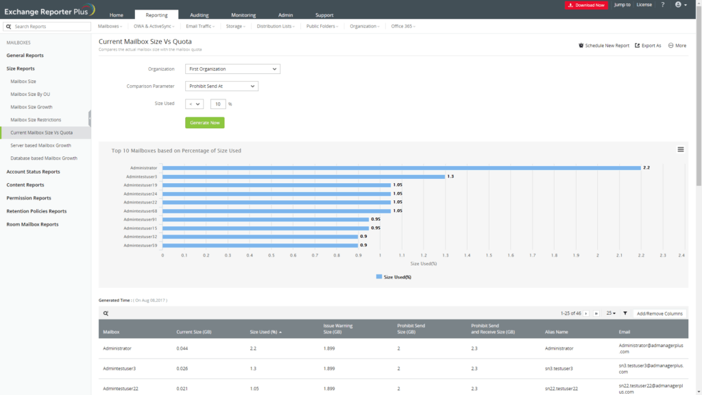
Task: Click Administrator mailbox cell in table
Action: (117, 348)
